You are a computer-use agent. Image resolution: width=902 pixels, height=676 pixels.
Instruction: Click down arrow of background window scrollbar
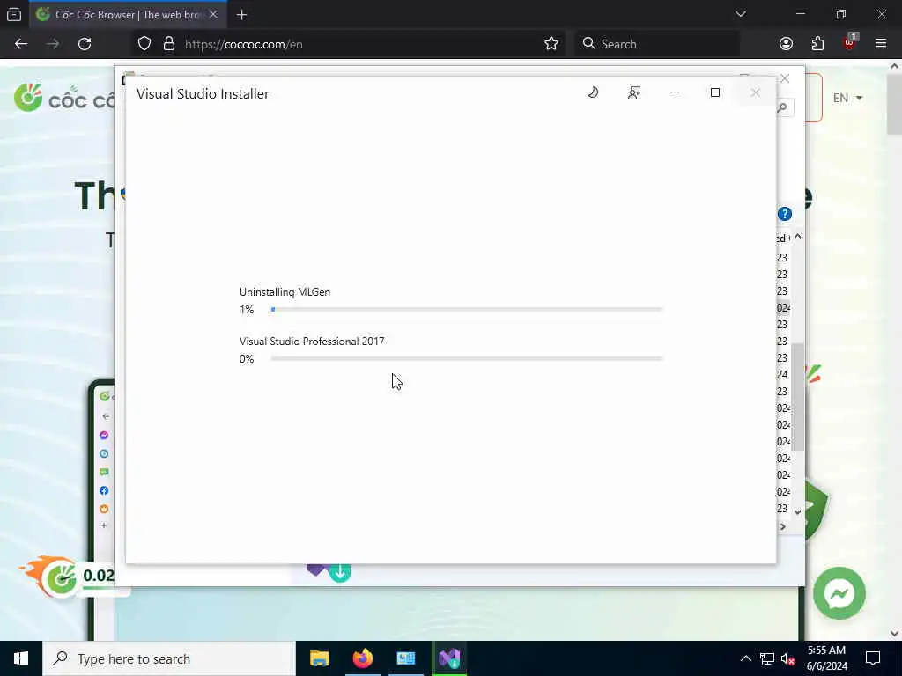798,511
